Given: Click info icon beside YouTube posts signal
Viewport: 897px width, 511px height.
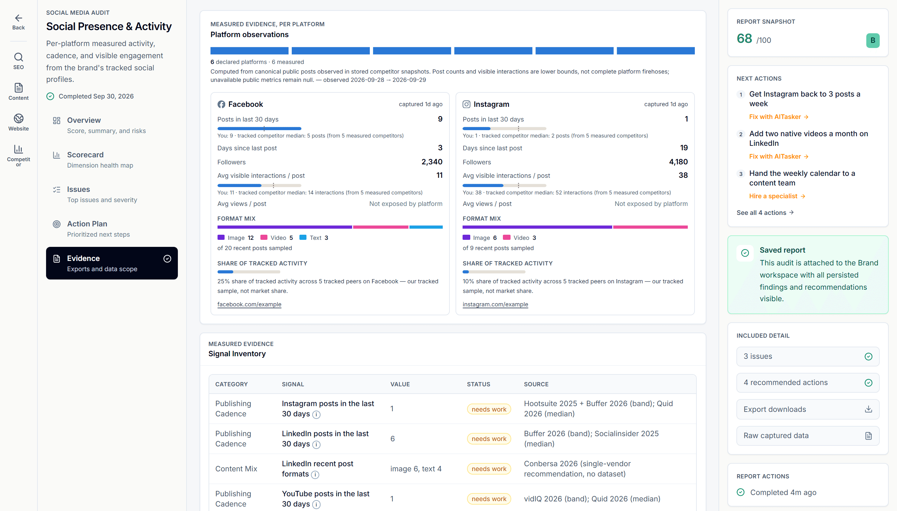Looking at the screenshot, I should [316, 505].
